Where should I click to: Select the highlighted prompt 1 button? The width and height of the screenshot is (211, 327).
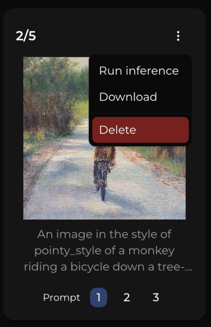coord(98,298)
